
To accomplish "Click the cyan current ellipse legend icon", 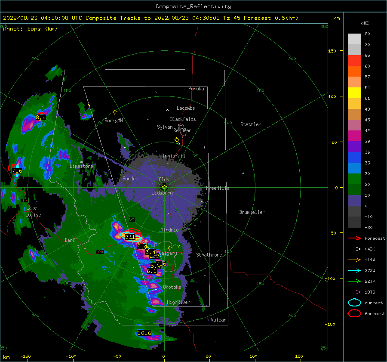I will click(354, 303).
